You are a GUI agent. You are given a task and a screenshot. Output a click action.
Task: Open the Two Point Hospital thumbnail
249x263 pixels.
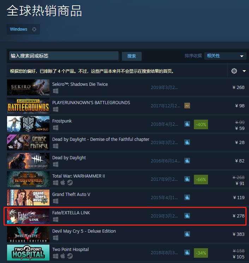[x=28, y=253]
